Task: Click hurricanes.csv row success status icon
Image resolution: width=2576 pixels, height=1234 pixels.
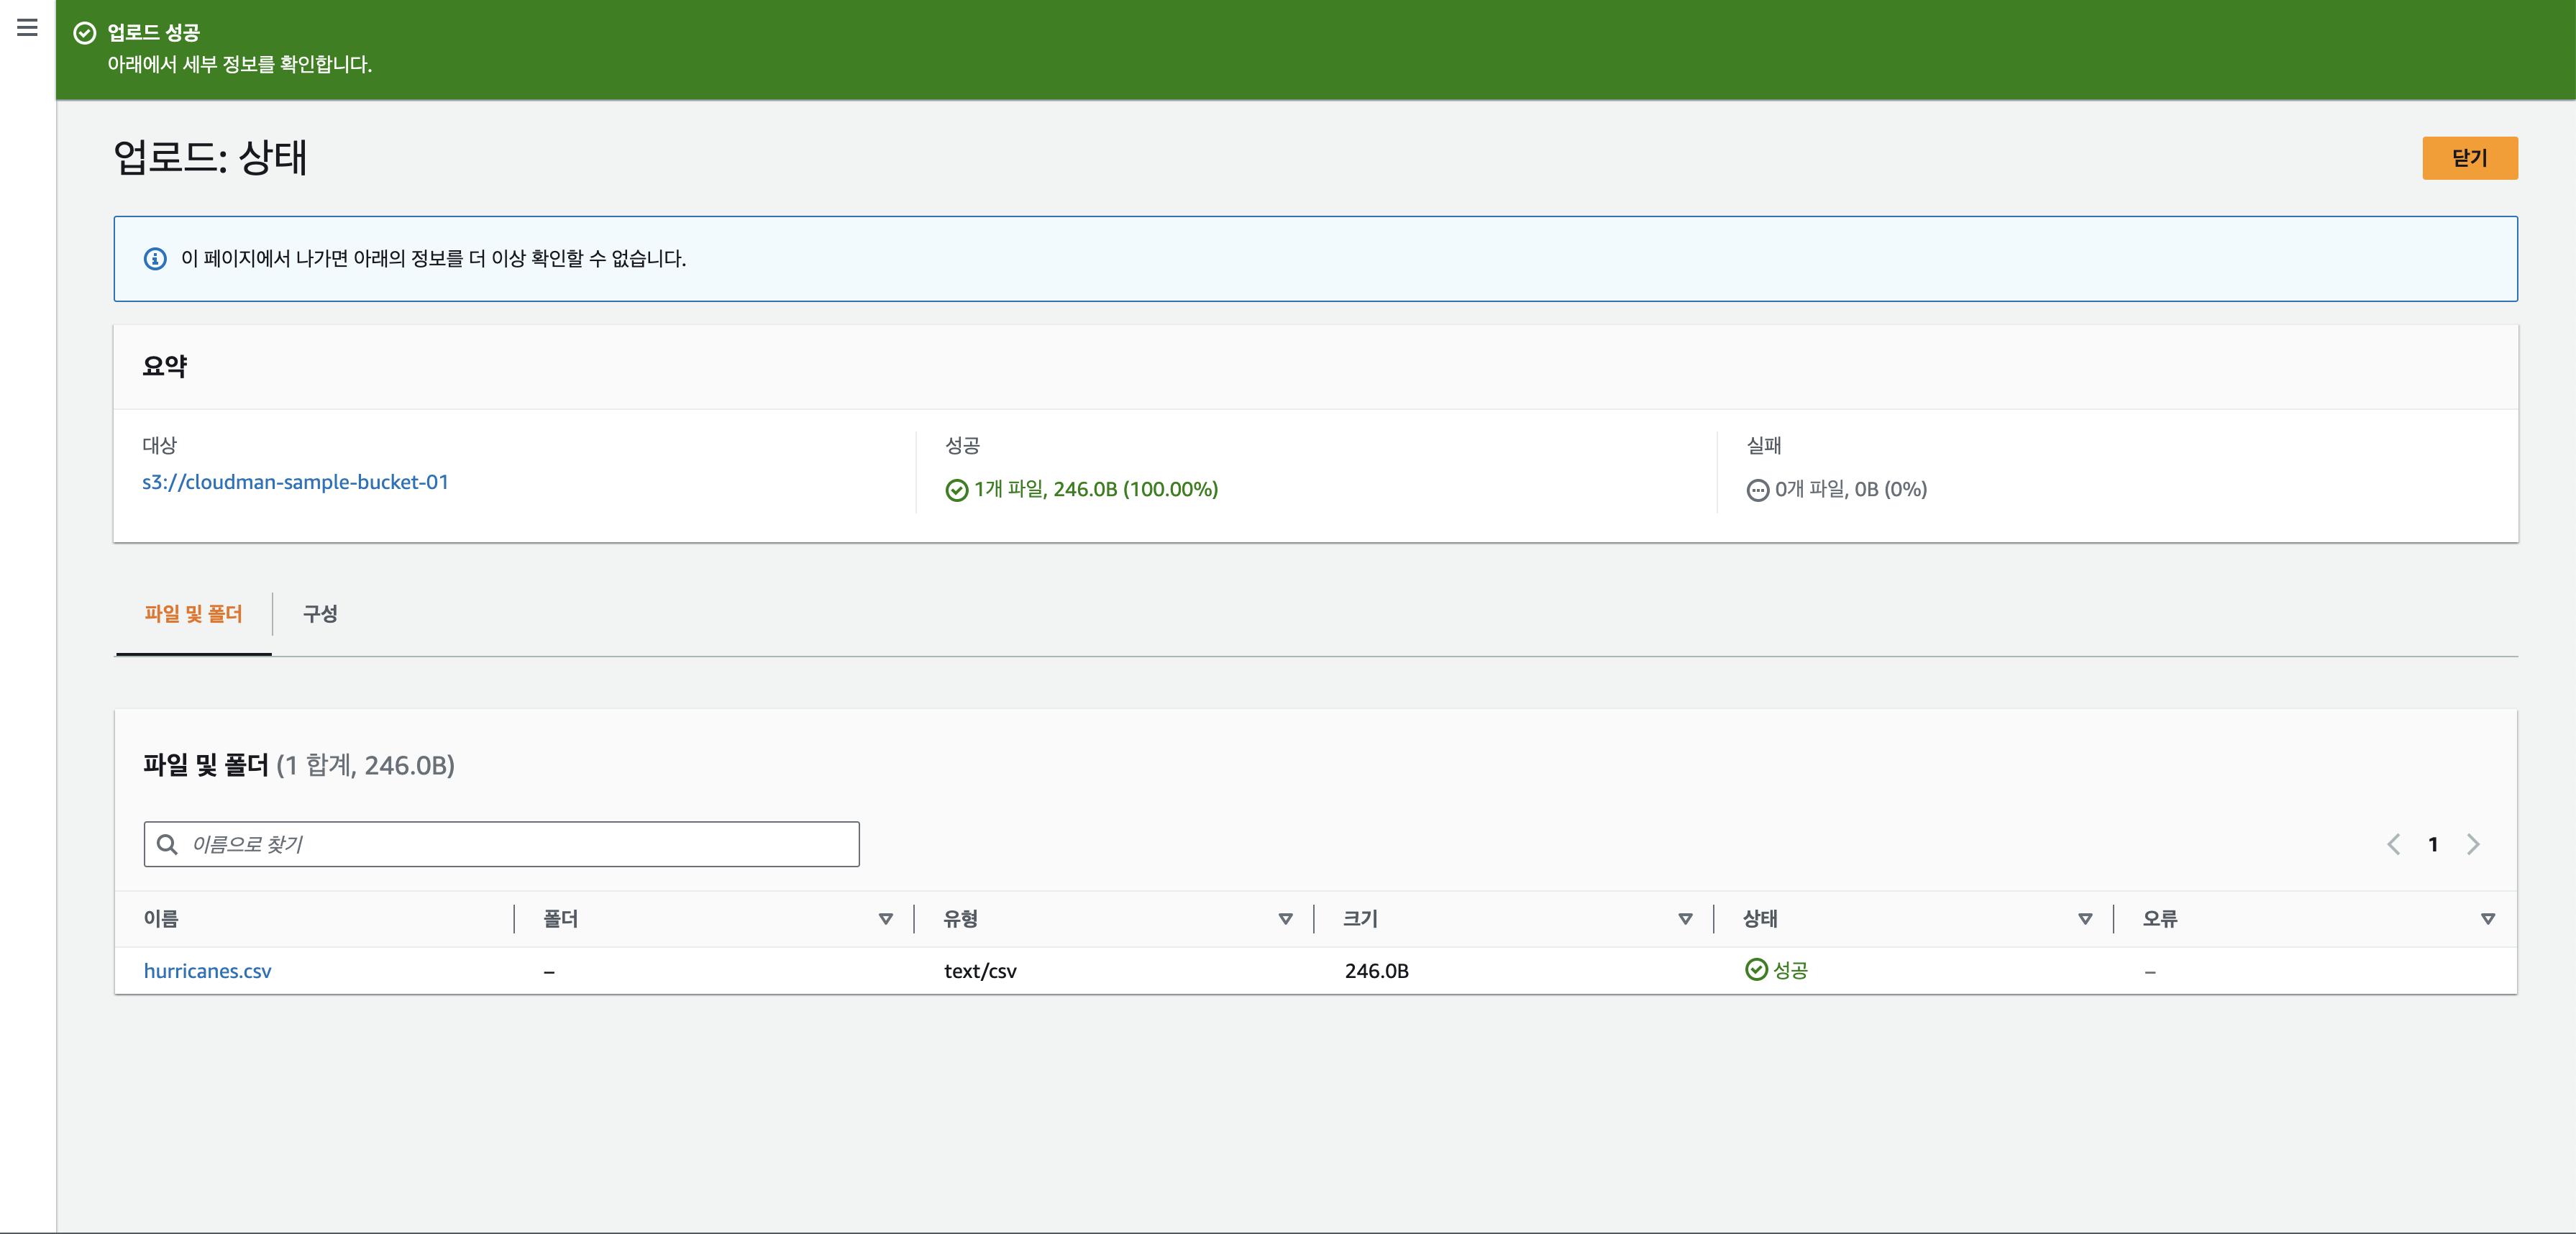Action: pos(1756,970)
